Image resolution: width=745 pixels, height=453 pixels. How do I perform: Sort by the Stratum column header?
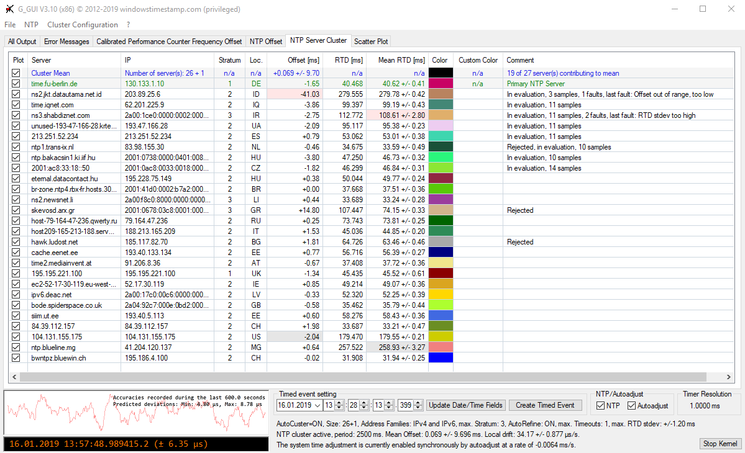[x=230, y=60]
